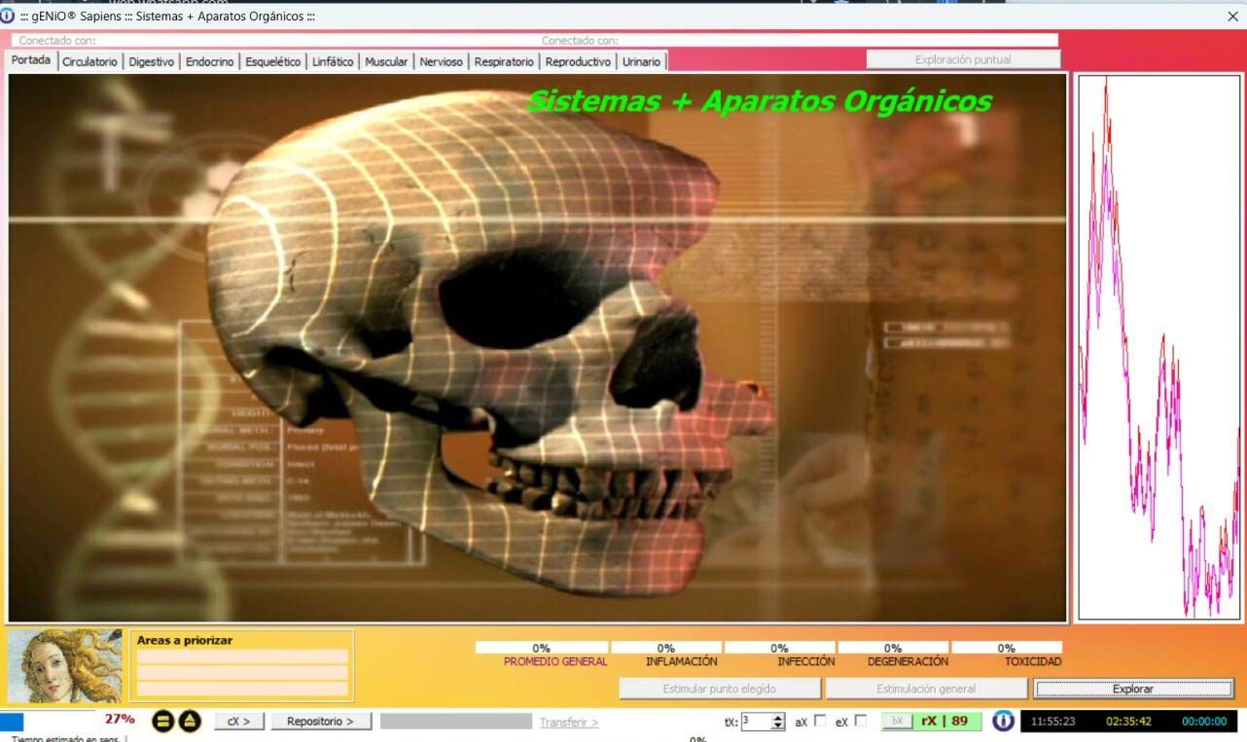
Task: Click the Sistemas + Aparatos Orgánicos heading
Action: point(760,101)
